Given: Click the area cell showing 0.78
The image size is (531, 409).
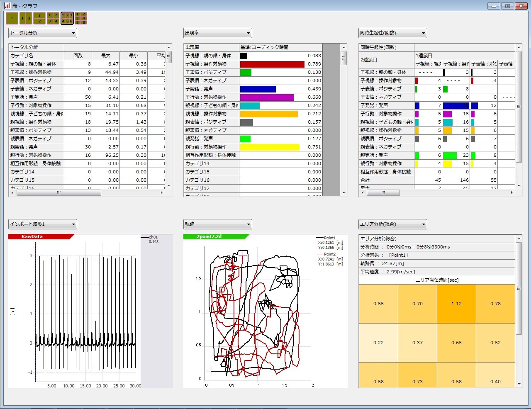Looking at the screenshot, I should point(495,304).
